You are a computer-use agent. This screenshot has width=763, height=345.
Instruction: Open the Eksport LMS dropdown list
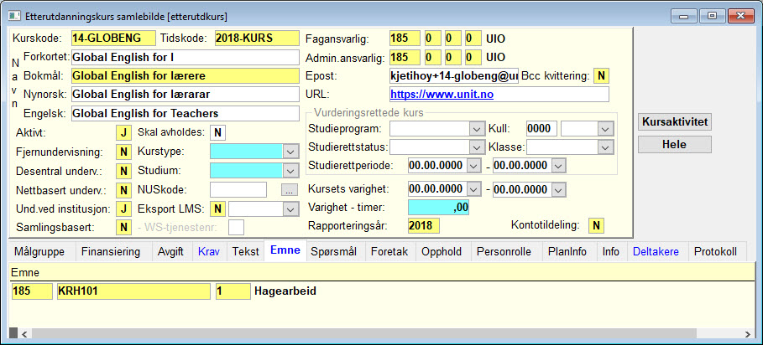point(290,209)
